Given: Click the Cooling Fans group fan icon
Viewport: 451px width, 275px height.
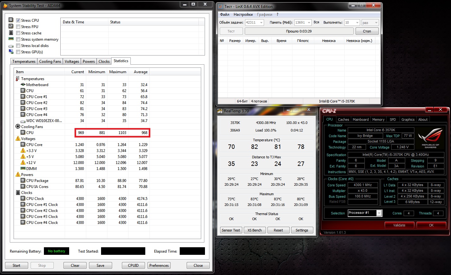Looking at the screenshot, I should click(x=18, y=126).
